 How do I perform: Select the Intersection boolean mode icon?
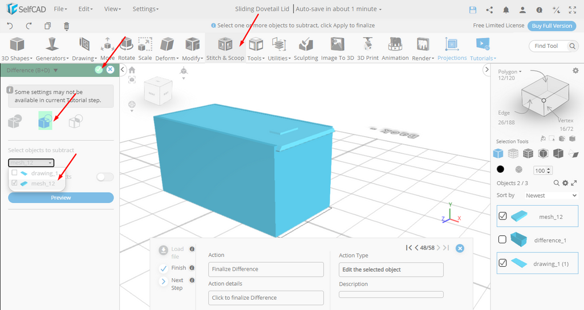pos(76,121)
